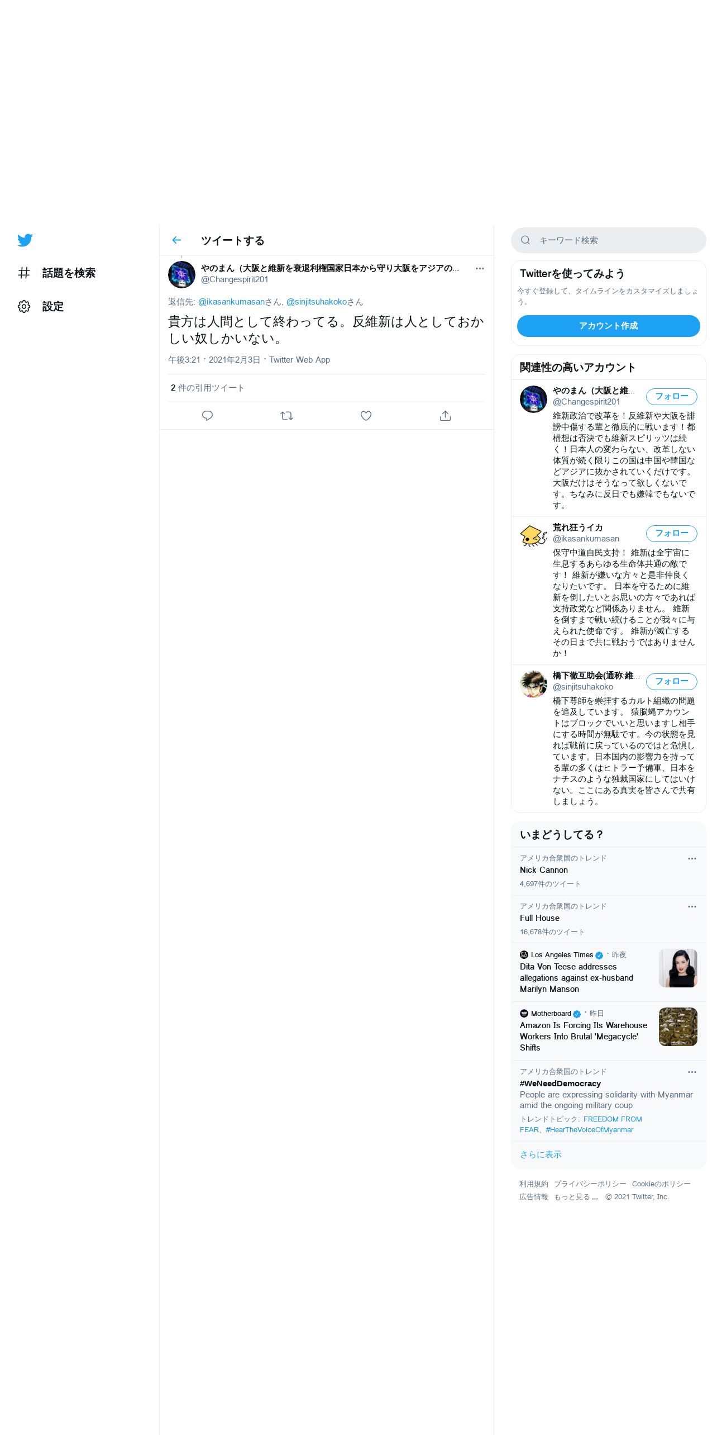Retweet using the retweet icon
The height and width of the screenshot is (1435, 717).
click(286, 416)
